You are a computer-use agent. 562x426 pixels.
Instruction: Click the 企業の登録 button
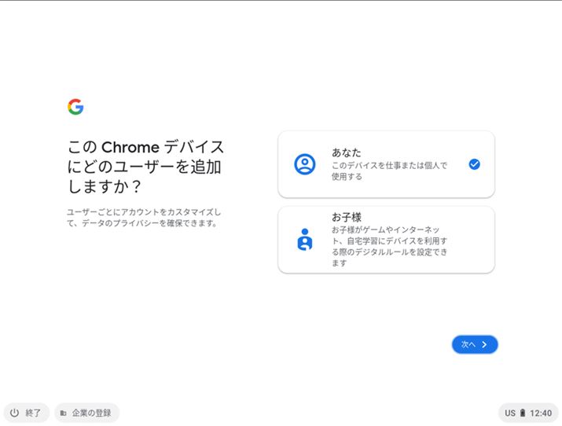pyautogui.click(x=86, y=413)
